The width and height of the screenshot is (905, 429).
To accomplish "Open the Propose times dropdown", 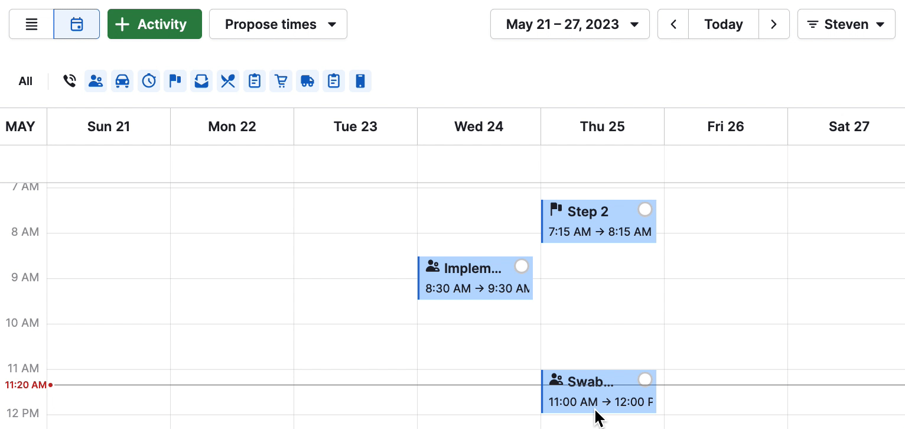I will 278,24.
